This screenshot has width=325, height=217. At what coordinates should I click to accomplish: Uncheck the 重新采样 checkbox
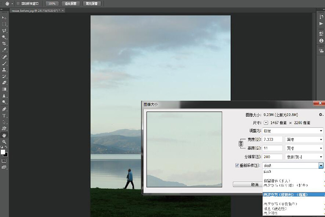(237, 166)
